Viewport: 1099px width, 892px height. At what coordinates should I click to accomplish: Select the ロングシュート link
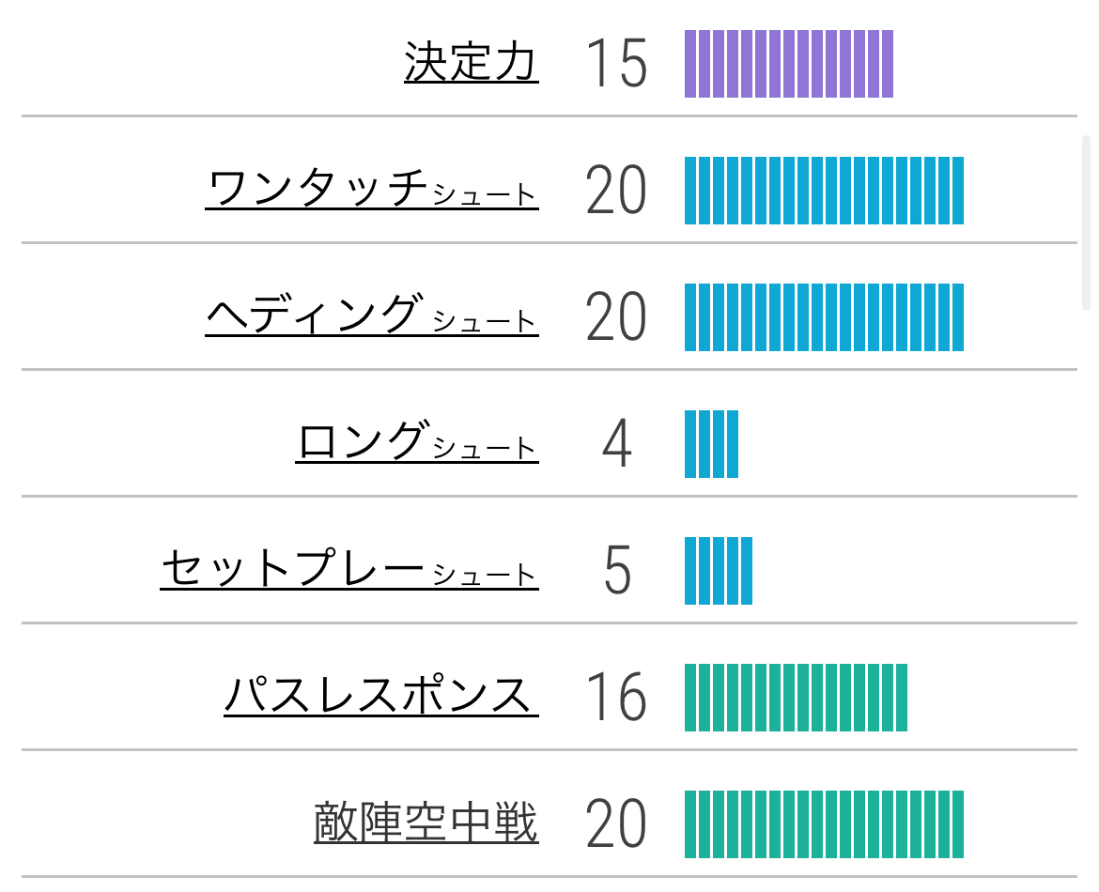(x=417, y=442)
